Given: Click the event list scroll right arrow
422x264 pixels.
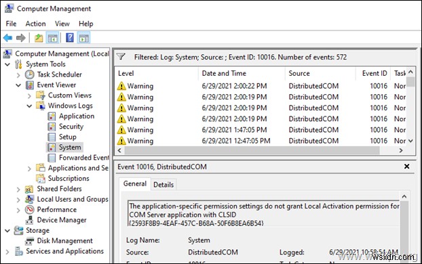Looking at the screenshot, I should tap(401, 150).
